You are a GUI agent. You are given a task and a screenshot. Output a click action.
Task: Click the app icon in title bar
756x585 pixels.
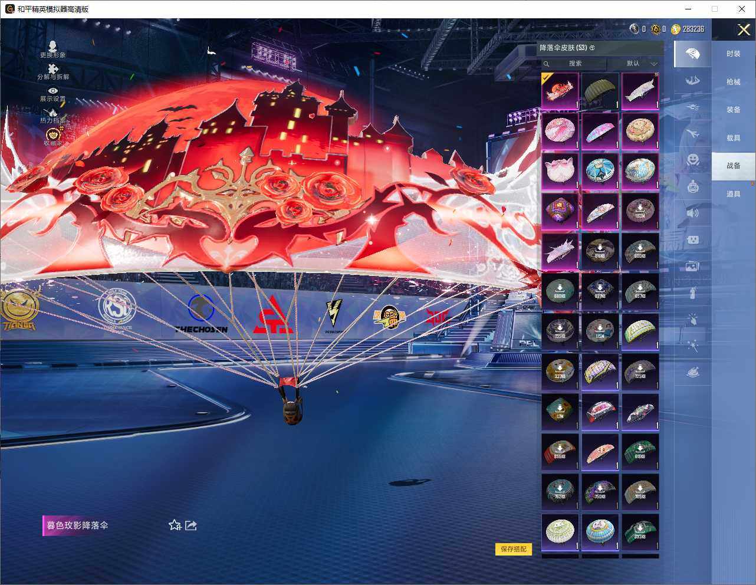point(9,9)
